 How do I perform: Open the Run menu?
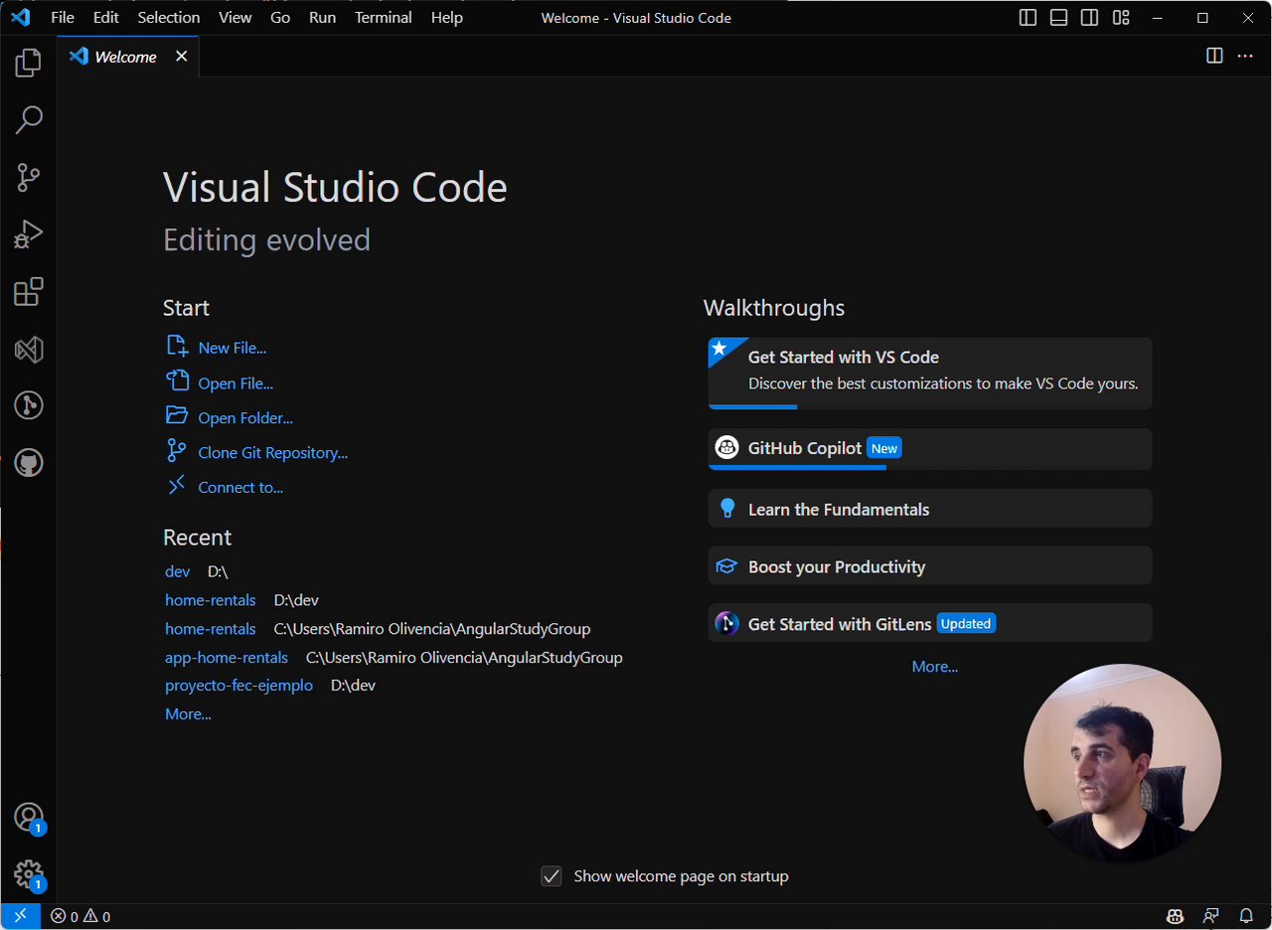[x=322, y=18]
